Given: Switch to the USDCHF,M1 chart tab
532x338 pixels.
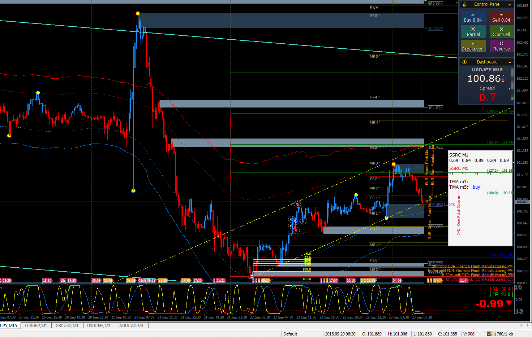Looking at the screenshot, I should 99,325.
